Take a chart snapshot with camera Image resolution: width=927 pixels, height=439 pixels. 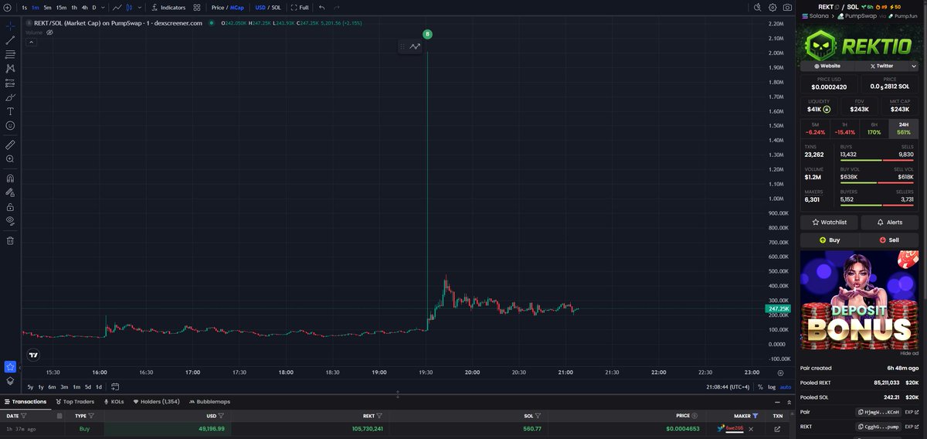point(787,7)
